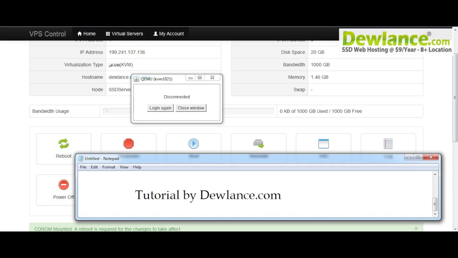The height and width of the screenshot is (258, 458).
Task: Click the CDROM Mounted notification message
Action: coord(107,229)
